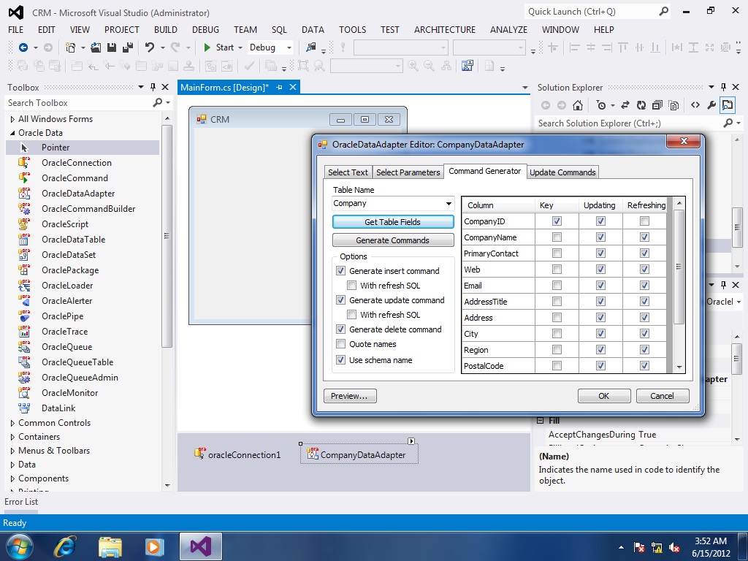The image size is (748, 561).
Task: Toggle Key checkbox for CompanyID row
Action: click(x=557, y=221)
